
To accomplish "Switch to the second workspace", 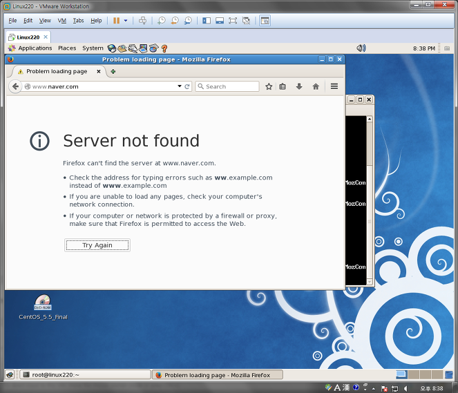I will tap(413, 374).
